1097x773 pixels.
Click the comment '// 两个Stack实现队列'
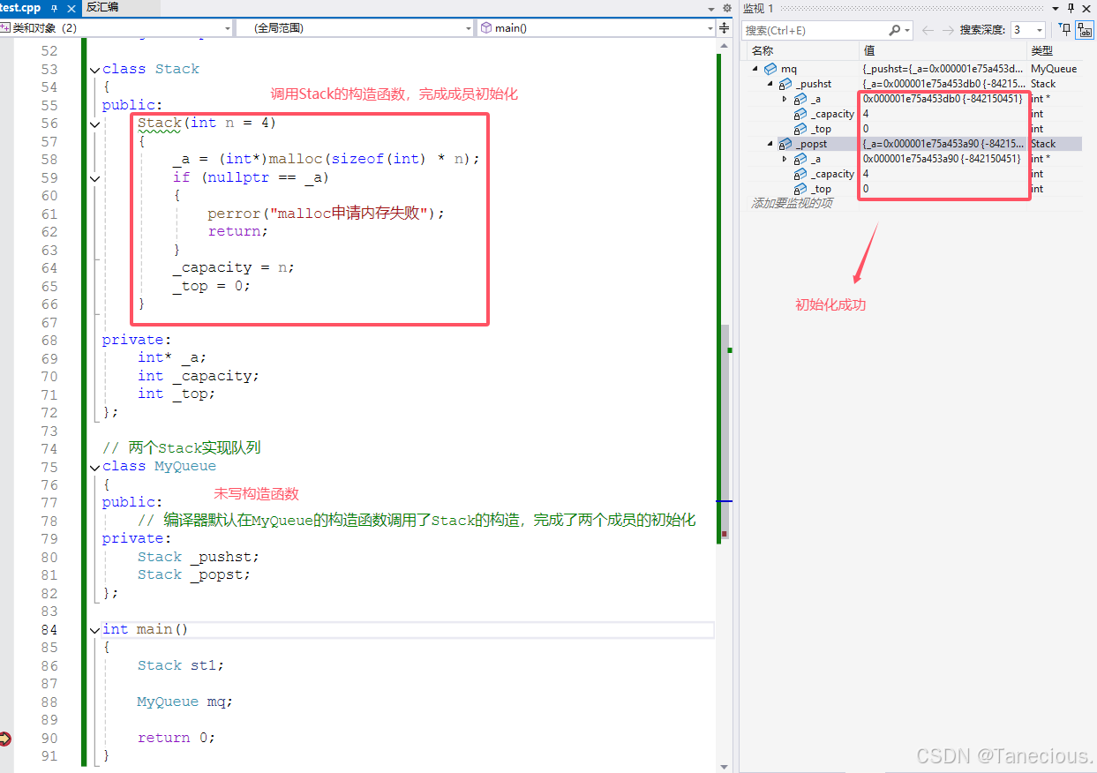click(181, 448)
